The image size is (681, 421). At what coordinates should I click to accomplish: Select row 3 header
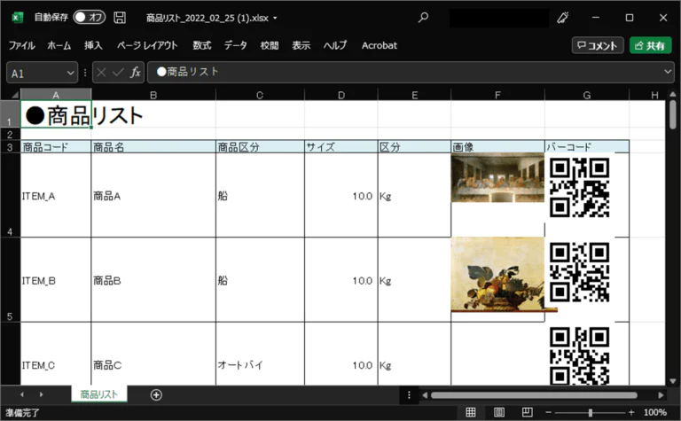pos(10,147)
